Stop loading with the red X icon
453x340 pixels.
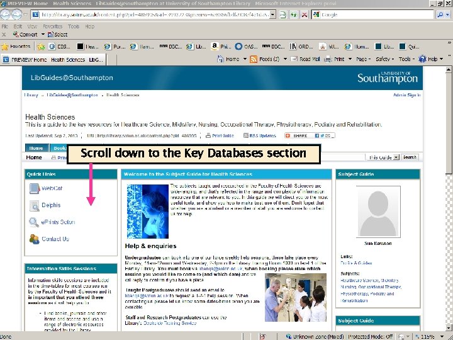305,14
